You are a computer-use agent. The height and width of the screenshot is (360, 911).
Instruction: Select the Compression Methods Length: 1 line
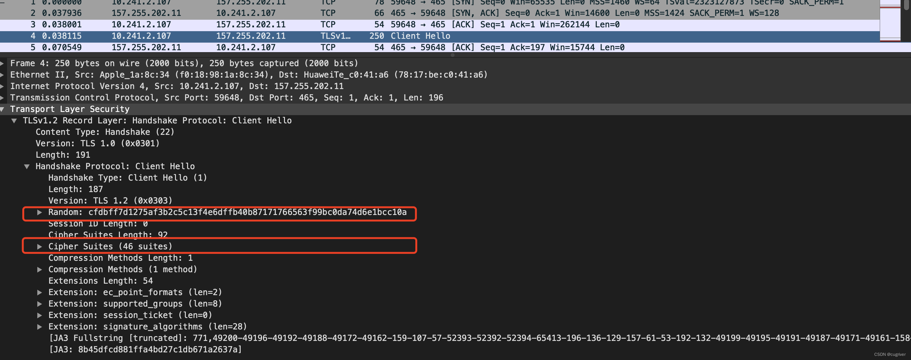pyautogui.click(x=120, y=258)
